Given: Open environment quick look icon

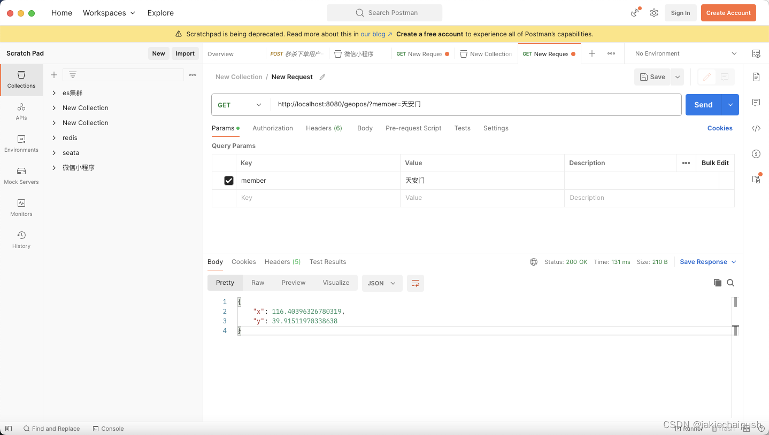Looking at the screenshot, I should point(756,53).
